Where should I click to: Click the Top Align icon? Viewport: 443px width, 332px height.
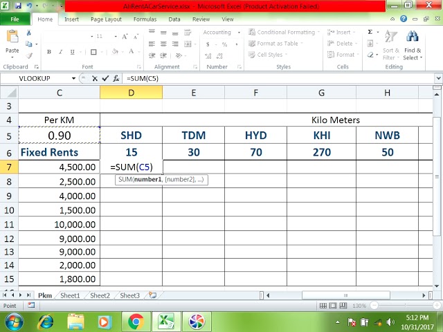pyautogui.click(x=152, y=32)
